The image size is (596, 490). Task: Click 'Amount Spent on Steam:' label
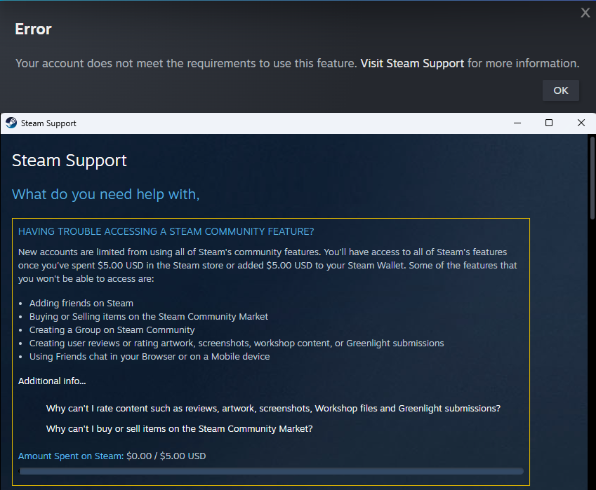[x=71, y=456]
